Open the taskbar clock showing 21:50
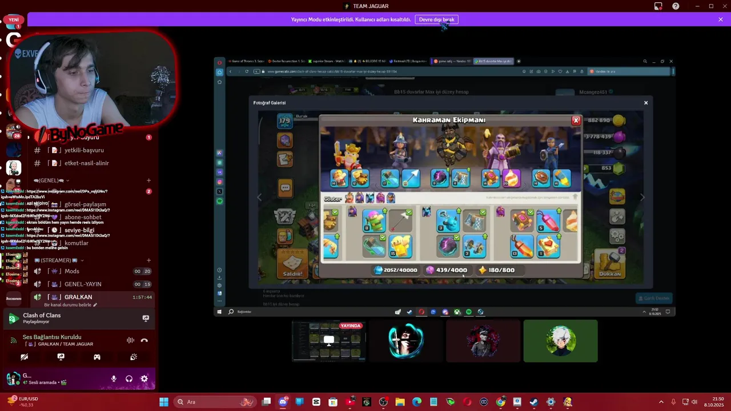Viewport: 731px width, 411px height. [x=713, y=402]
